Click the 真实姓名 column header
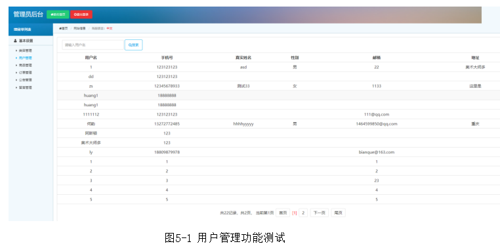This screenshot has width=500, height=246. point(243,58)
